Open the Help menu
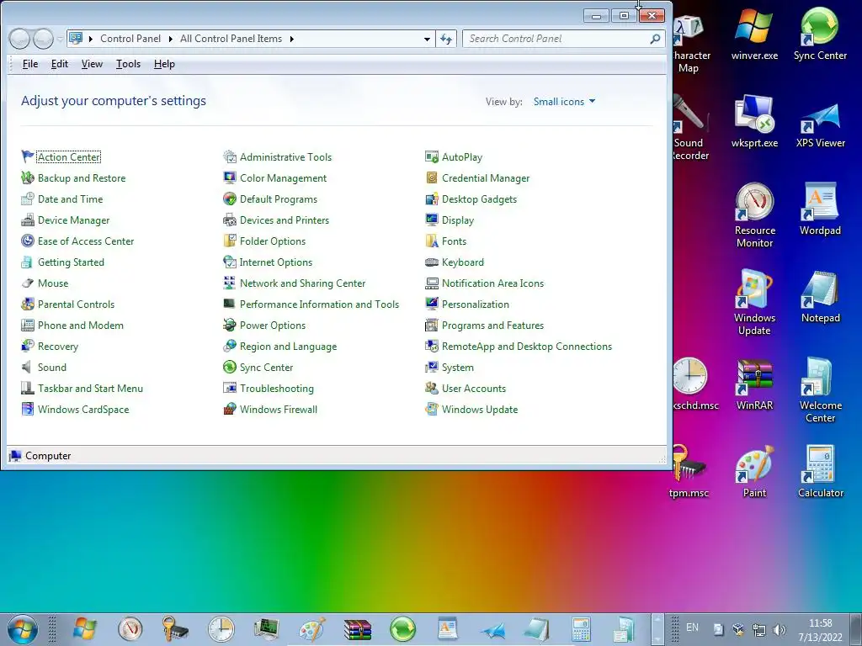The image size is (862, 646). click(x=164, y=64)
